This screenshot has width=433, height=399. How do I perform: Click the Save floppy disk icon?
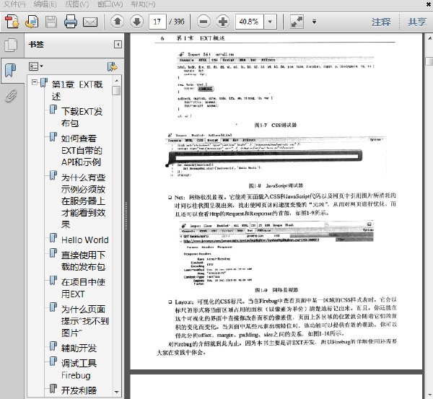point(51,22)
